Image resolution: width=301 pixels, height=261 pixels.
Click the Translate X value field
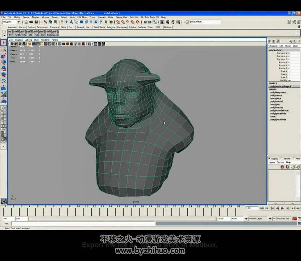[x=294, y=53]
